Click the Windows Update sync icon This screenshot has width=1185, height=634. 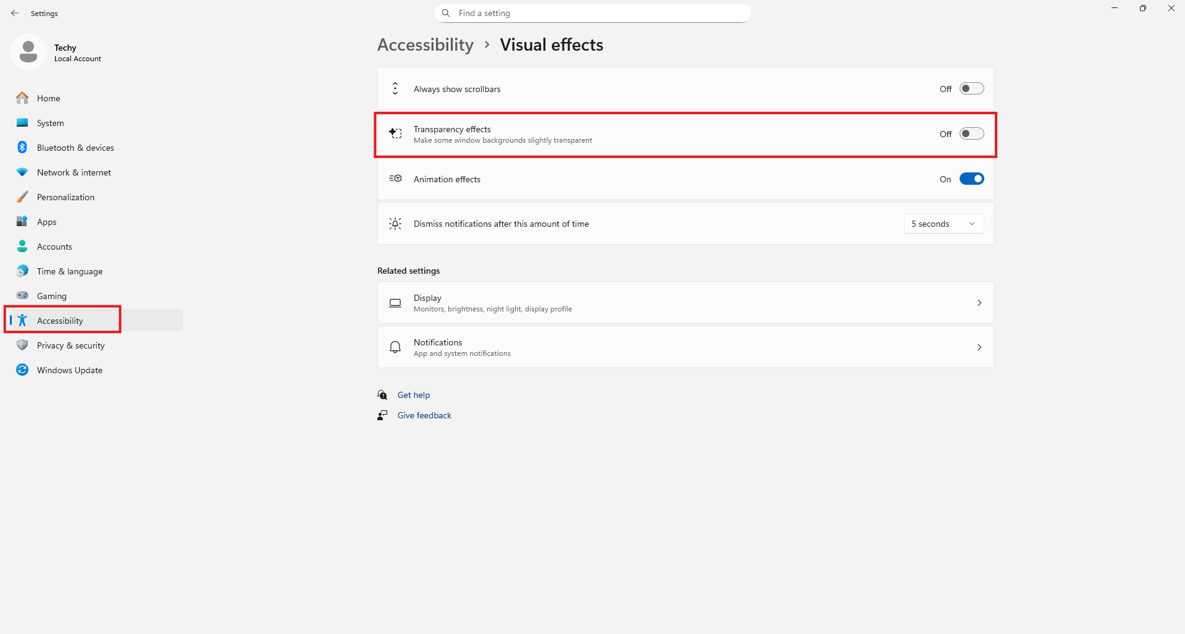coord(22,370)
